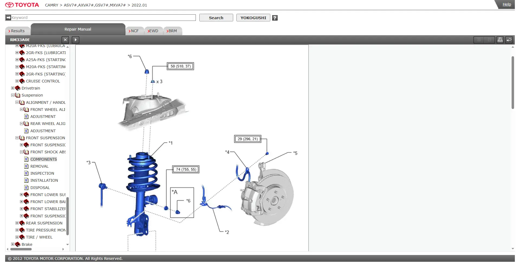
Task: Expand the 2GR-FKS (STARTING) node
Action: click(17, 74)
